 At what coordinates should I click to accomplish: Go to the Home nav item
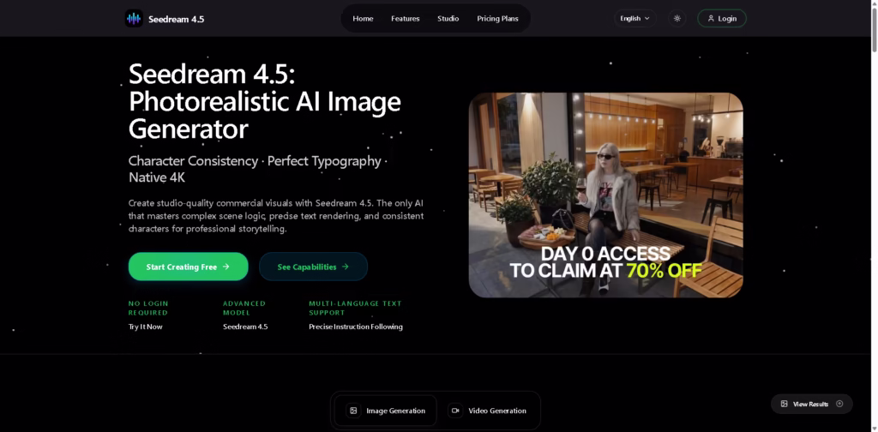click(x=363, y=19)
